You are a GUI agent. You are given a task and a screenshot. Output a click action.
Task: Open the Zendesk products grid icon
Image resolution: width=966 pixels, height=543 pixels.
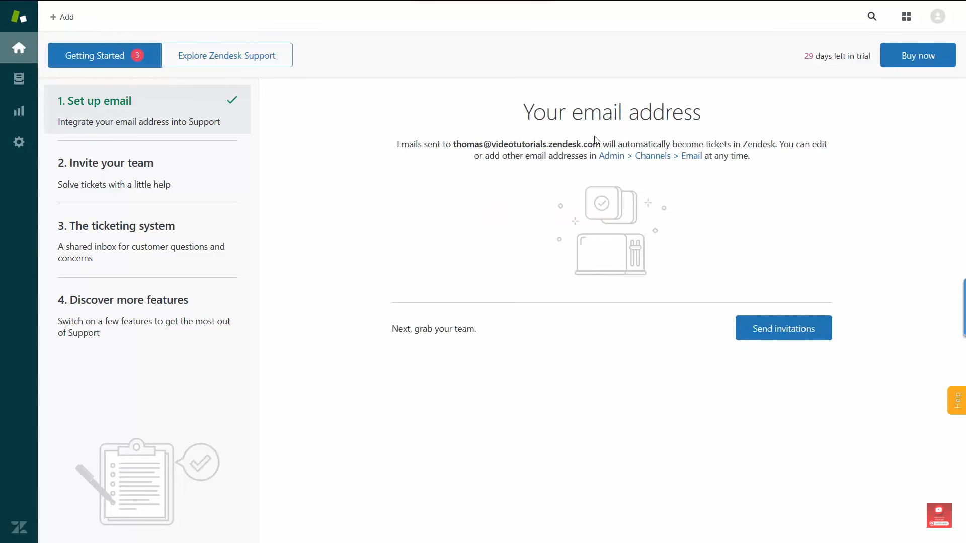pos(906,17)
